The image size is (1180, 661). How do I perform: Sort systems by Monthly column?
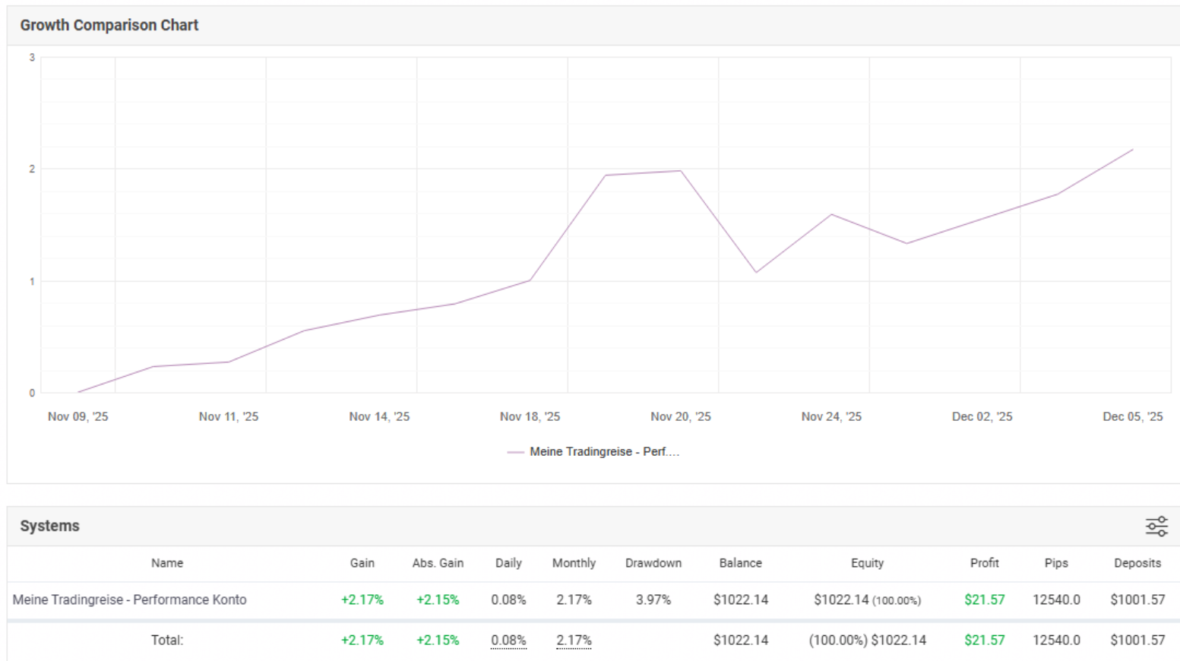[574, 563]
